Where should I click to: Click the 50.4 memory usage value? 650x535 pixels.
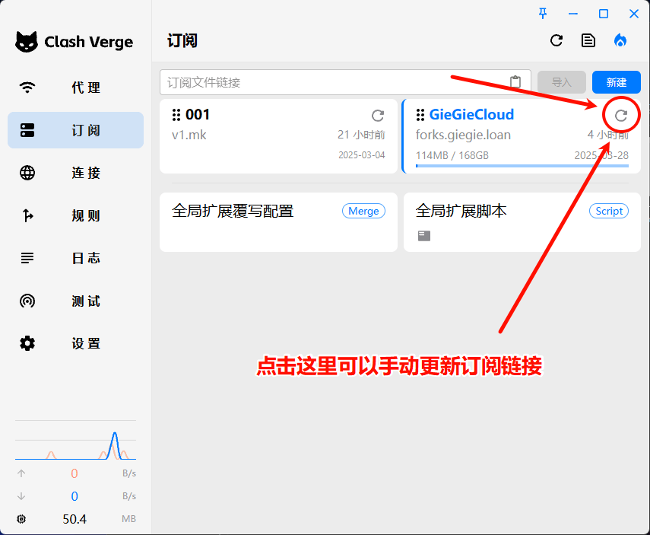pyautogui.click(x=75, y=519)
